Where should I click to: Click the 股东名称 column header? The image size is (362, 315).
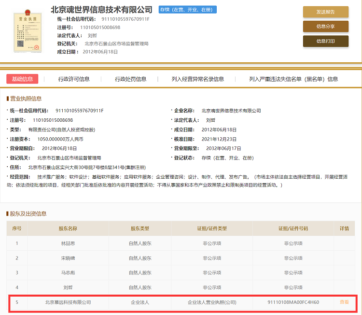coord(68,229)
